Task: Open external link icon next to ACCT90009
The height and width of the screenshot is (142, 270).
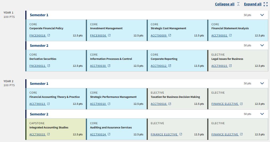Action: (x=170, y=35)
